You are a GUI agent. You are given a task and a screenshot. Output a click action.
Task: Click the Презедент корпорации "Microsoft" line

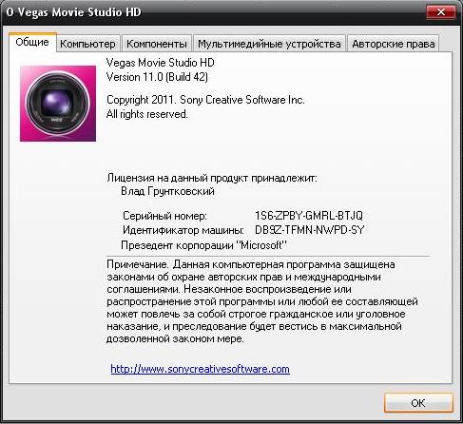(x=203, y=245)
